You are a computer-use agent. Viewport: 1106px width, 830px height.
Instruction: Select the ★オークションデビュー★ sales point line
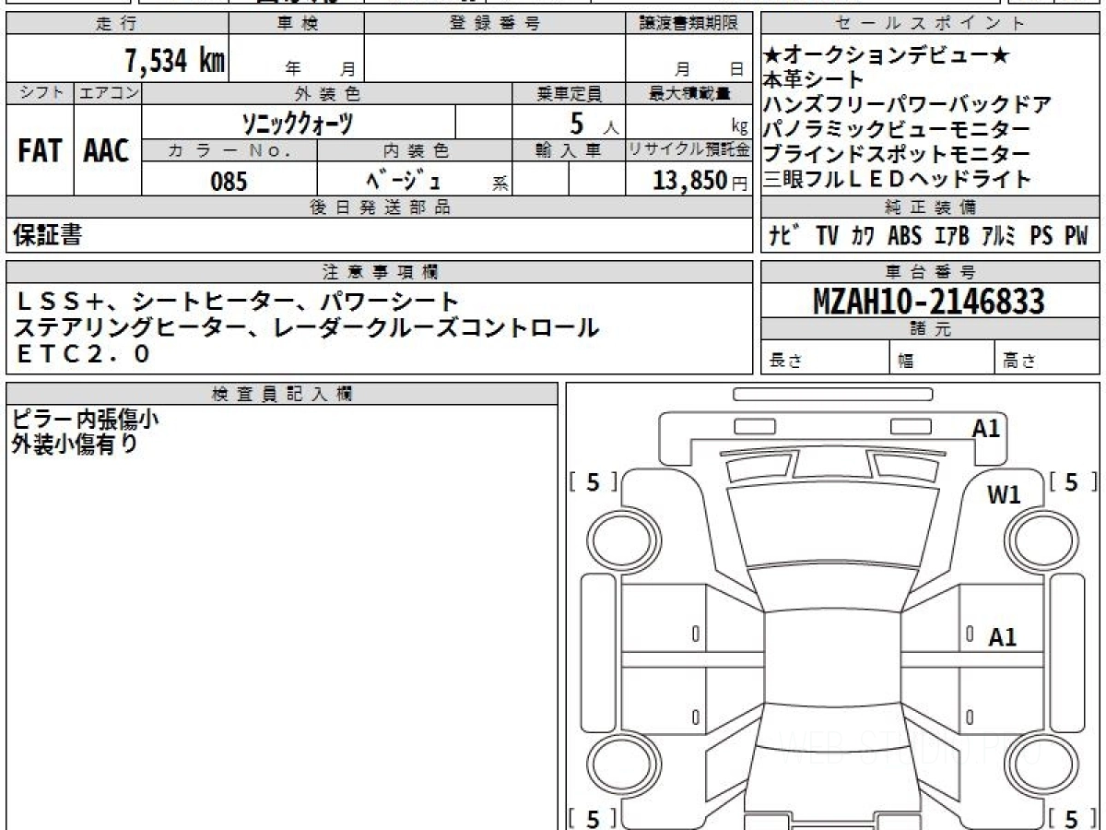click(x=887, y=55)
